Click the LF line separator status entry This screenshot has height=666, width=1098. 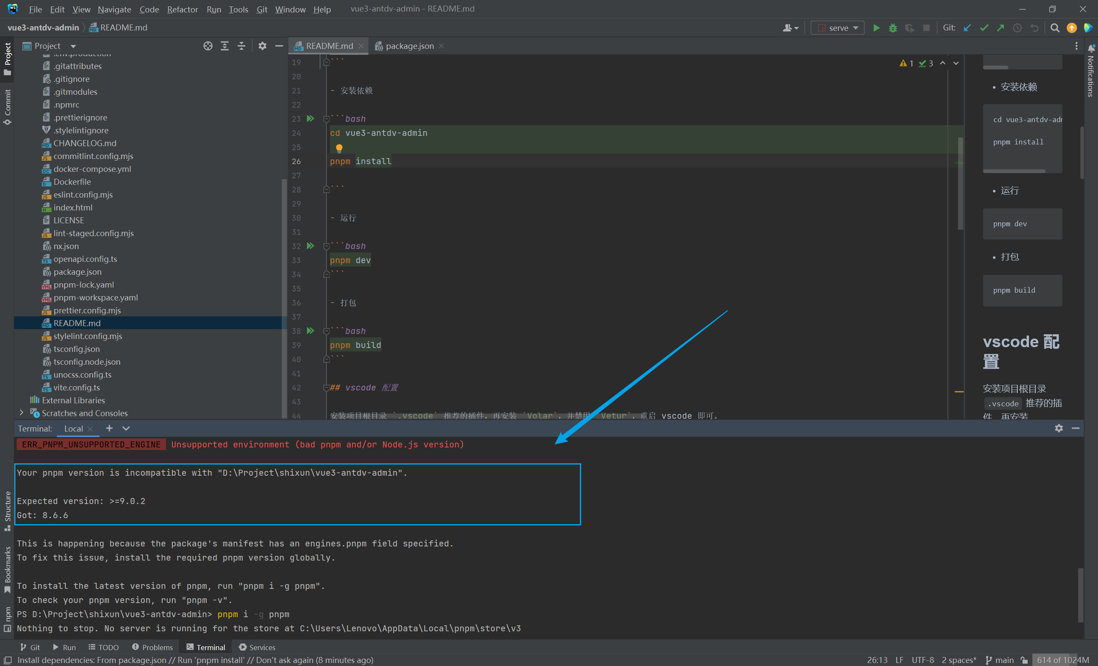point(899,660)
